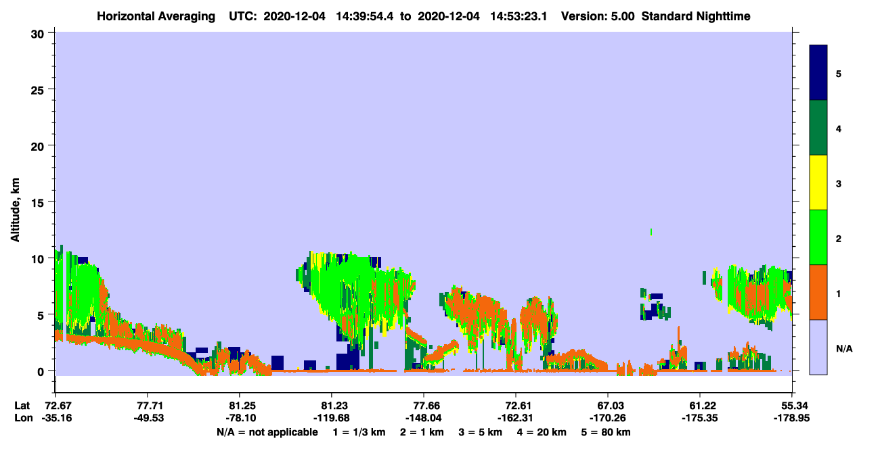The image size is (880, 451).
Task: Click the y-axis tick label 15
Action: click(39, 201)
